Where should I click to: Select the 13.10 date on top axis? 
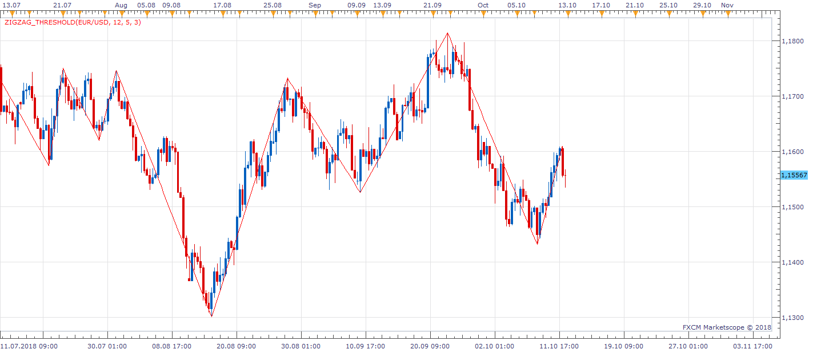point(567,5)
